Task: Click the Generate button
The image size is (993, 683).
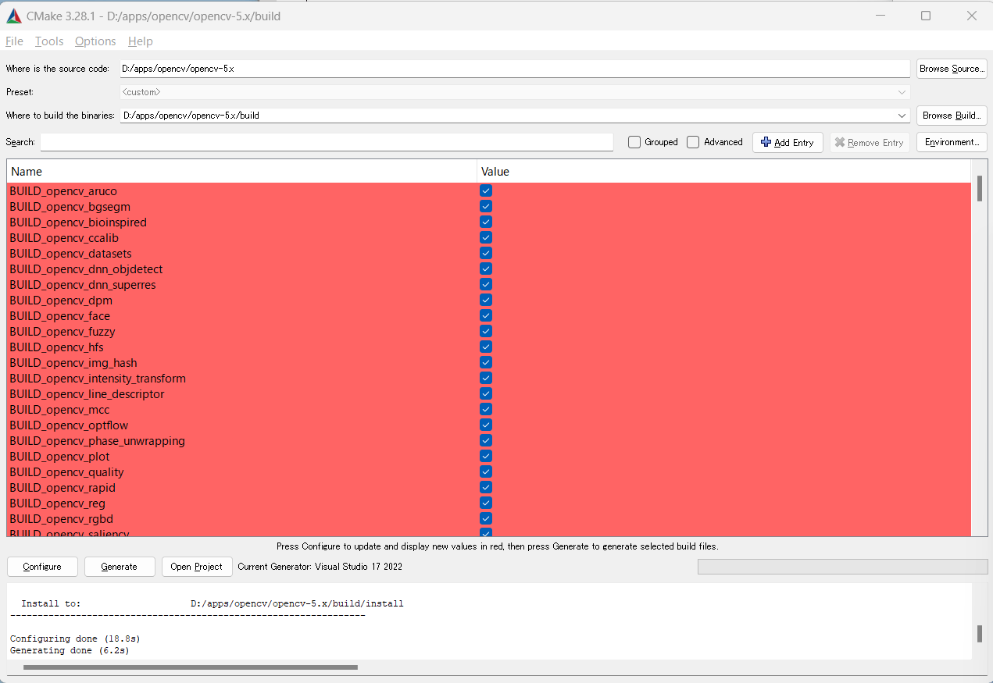Action: [x=120, y=567]
